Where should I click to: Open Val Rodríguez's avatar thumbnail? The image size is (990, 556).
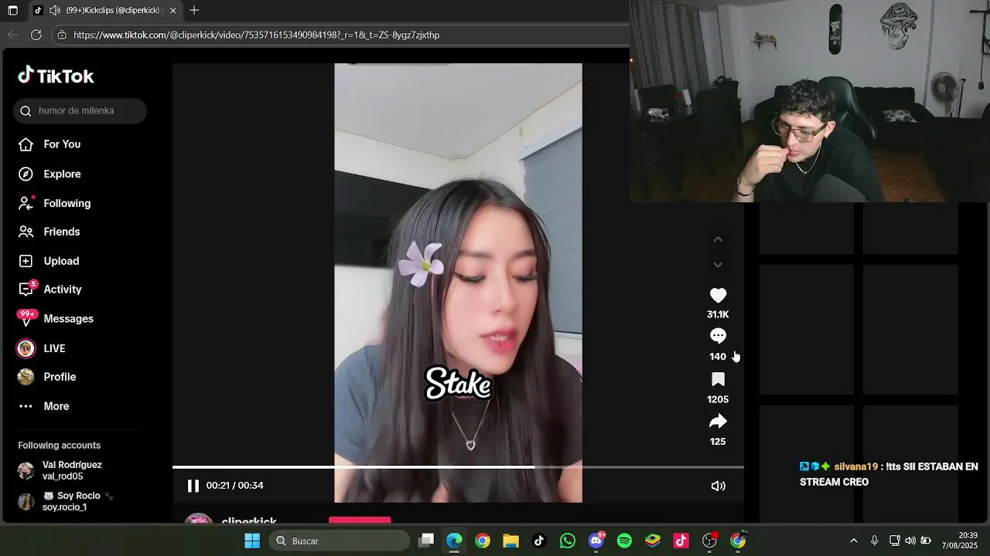click(26, 470)
